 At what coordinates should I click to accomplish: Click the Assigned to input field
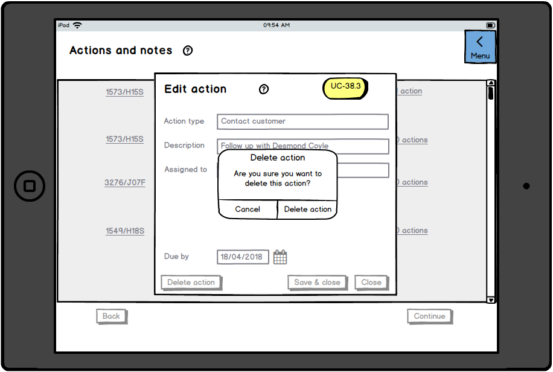coord(363,170)
